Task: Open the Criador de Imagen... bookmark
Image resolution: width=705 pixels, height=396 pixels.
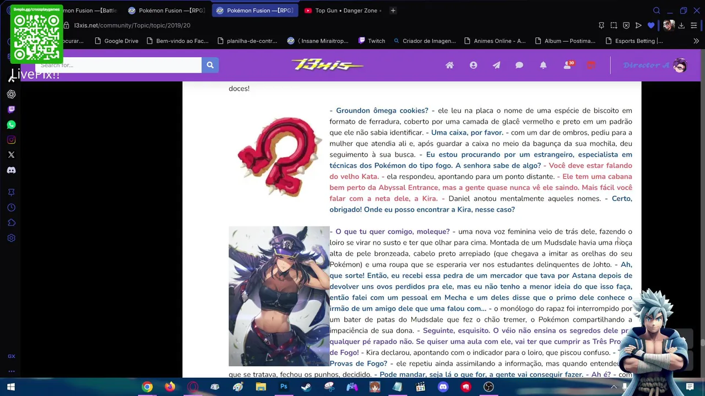Action: coord(425,41)
